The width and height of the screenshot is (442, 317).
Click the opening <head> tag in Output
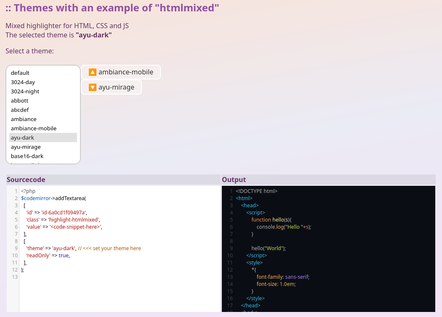coord(250,206)
